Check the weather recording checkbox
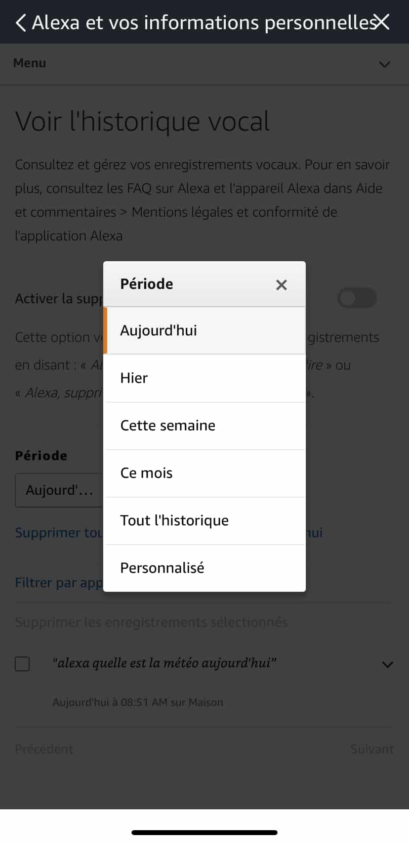Viewport: 409px width, 843px height. (x=22, y=664)
